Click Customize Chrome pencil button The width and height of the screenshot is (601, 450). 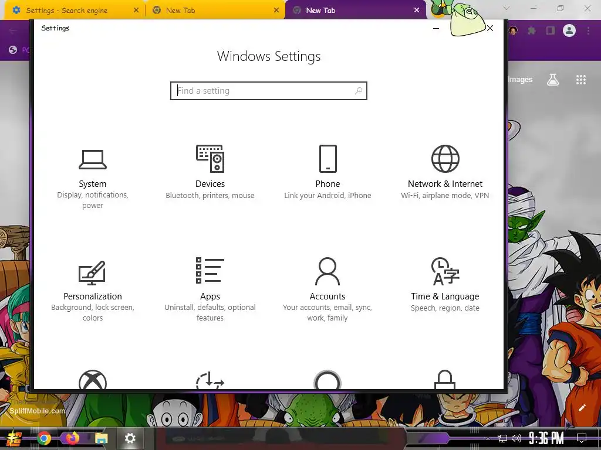pyautogui.click(x=582, y=408)
